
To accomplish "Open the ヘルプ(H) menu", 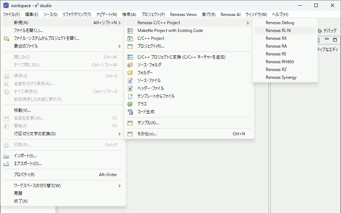I will (280, 15).
